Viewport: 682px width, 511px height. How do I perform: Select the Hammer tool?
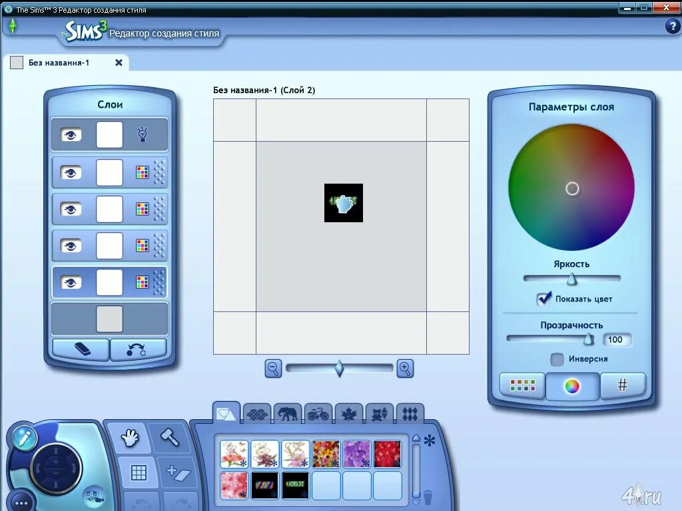[x=172, y=438]
